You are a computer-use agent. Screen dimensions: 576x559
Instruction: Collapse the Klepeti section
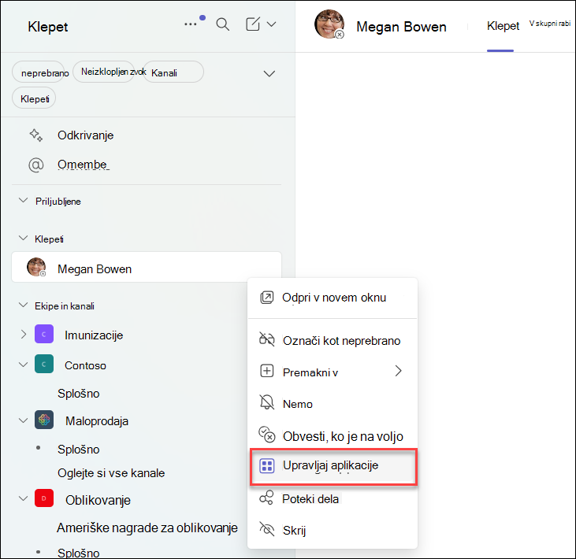(x=23, y=239)
